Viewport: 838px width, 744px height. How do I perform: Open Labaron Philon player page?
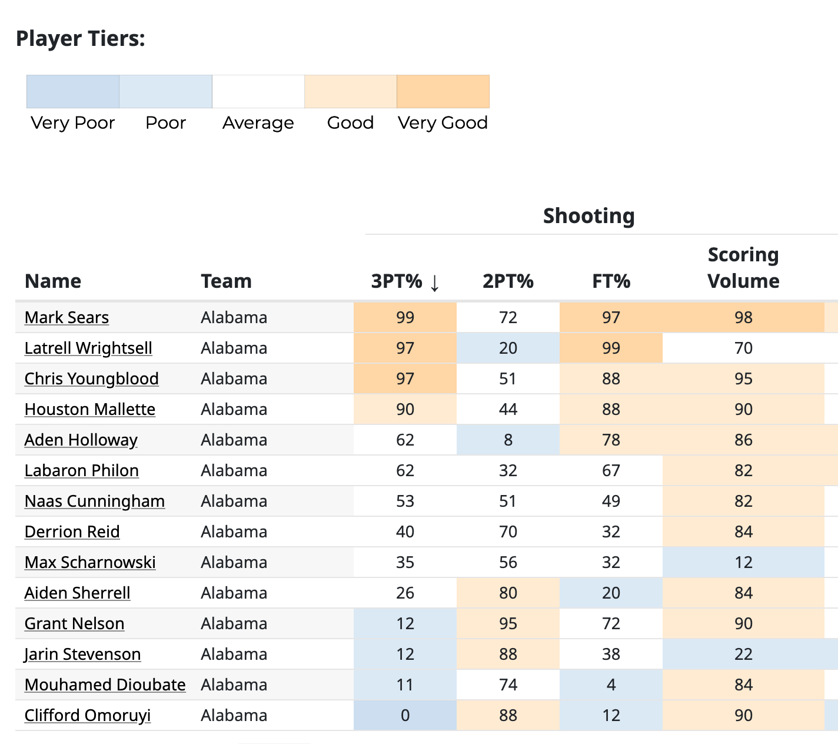click(x=81, y=470)
